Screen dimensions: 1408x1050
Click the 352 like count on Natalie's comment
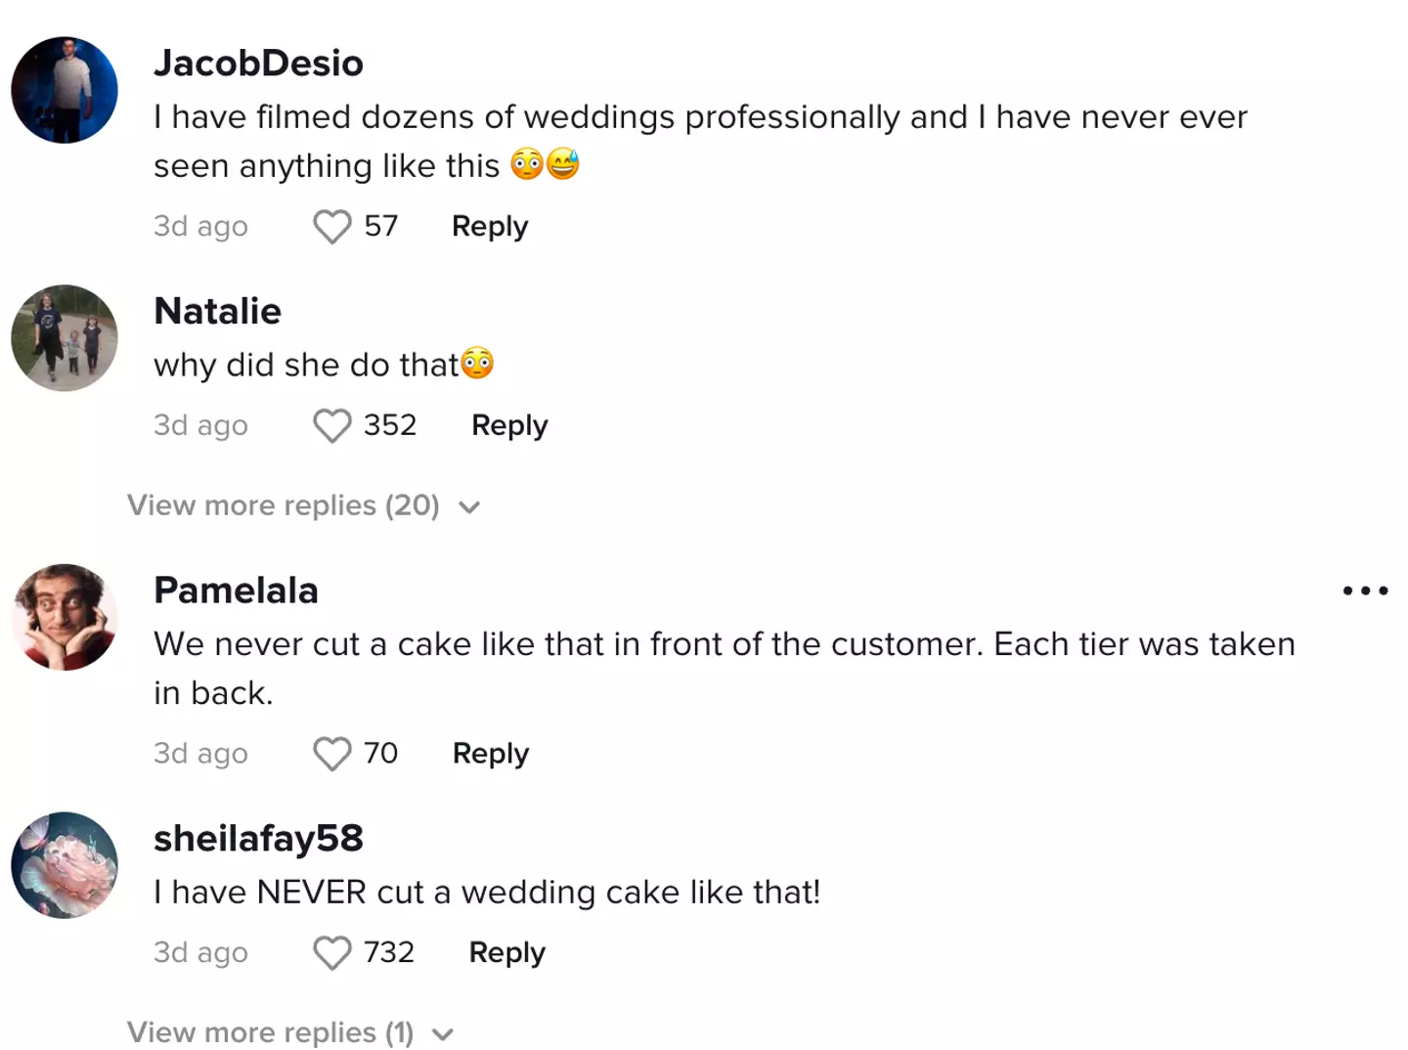click(x=389, y=425)
